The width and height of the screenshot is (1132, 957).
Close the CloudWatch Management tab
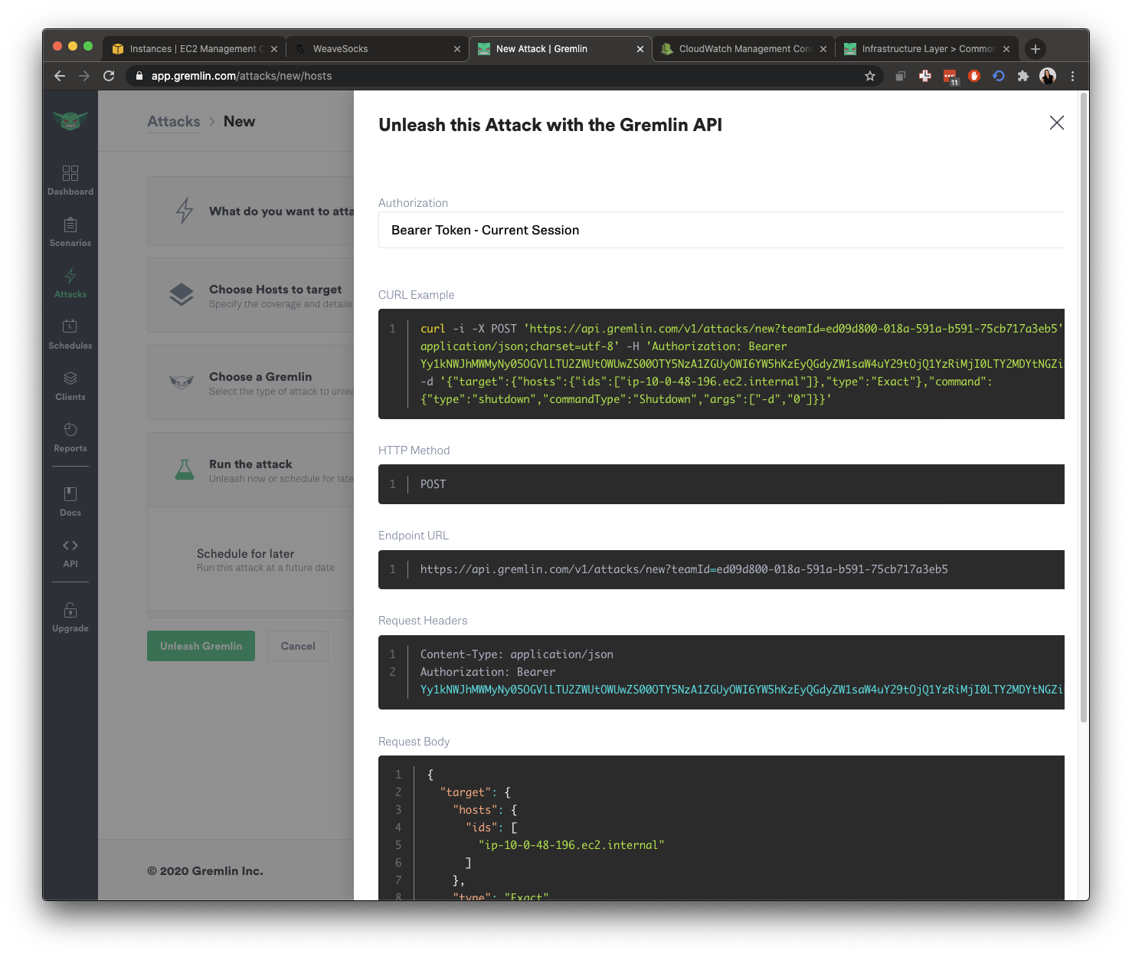tap(823, 49)
